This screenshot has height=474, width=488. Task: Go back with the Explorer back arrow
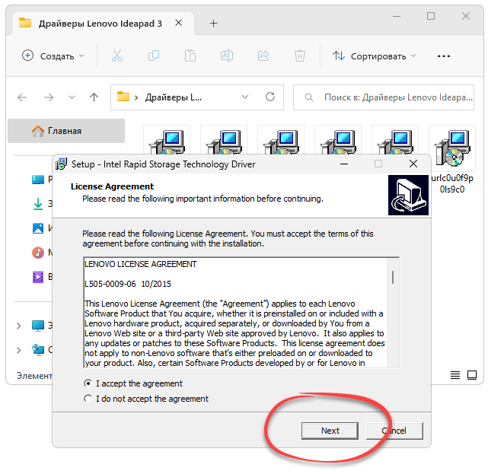(22, 97)
